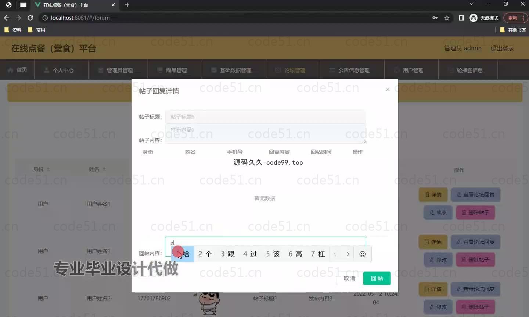Close the 帖子回复详情 dialog with the X
This screenshot has height=317, width=529.
(388, 89)
